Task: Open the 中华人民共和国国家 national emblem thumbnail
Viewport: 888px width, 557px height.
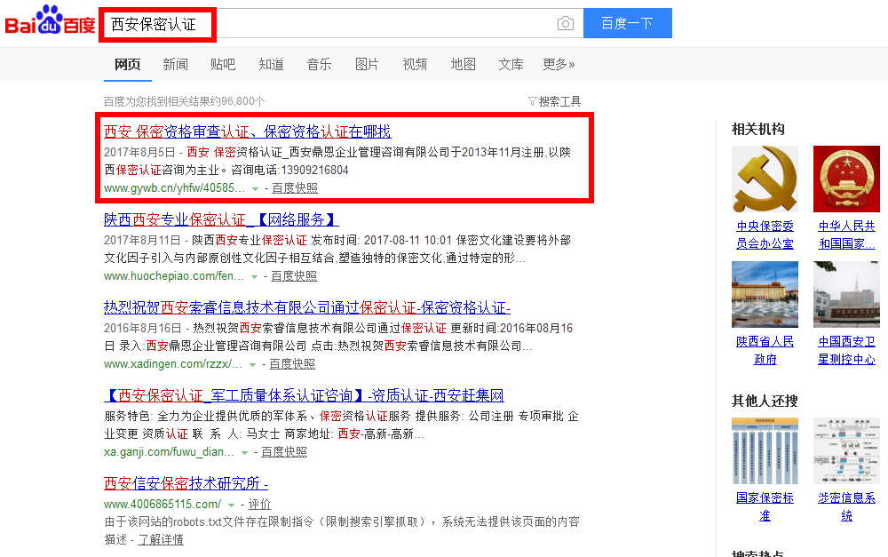Action: [x=846, y=179]
